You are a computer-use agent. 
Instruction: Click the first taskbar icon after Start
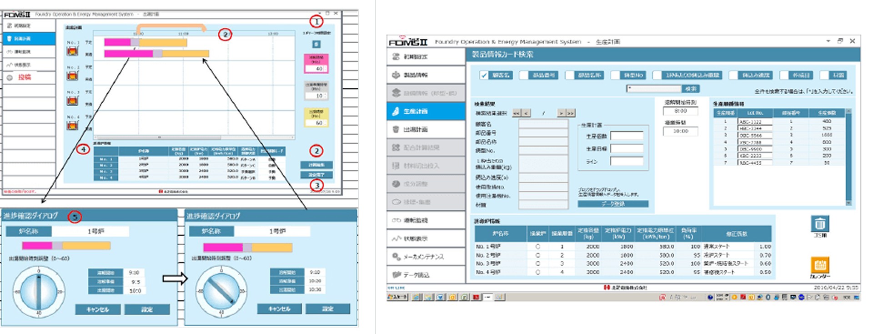pyautogui.click(x=416, y=297)
